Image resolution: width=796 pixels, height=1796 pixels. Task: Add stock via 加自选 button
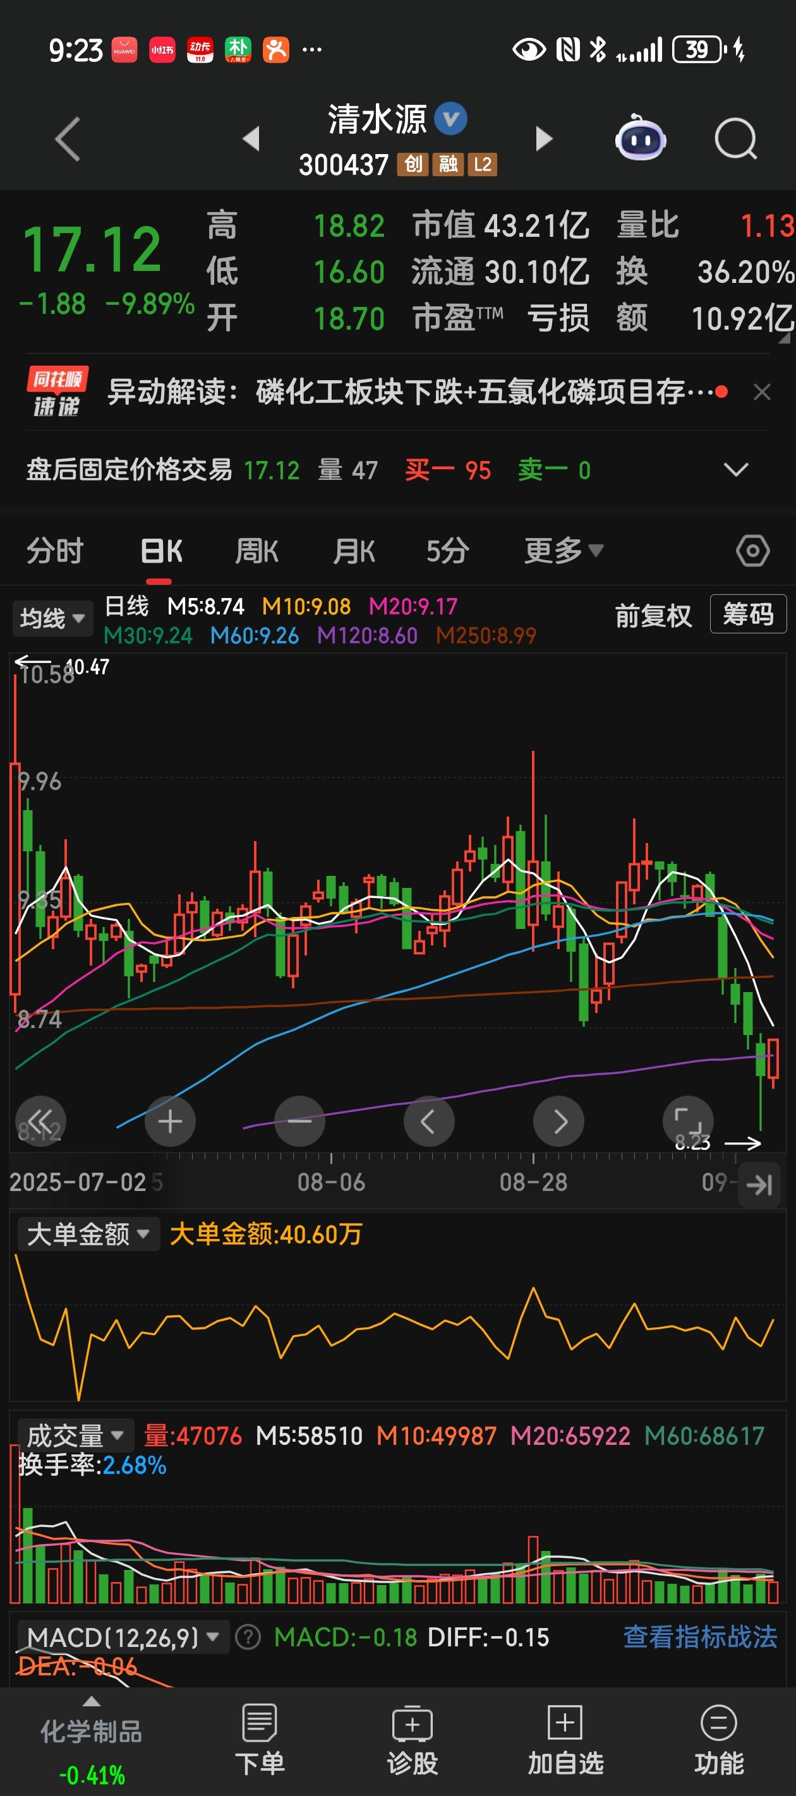pos(565,1740)
